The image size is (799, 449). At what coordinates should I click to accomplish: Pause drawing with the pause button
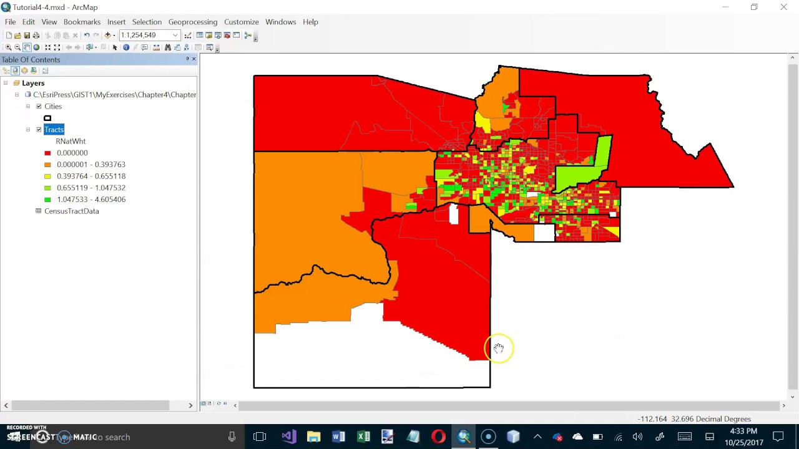coord(225,403)
